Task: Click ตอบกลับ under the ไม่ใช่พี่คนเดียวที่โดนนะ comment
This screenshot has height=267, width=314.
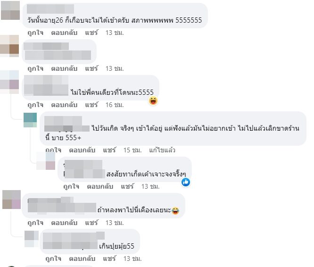Action: pos(64,105)
